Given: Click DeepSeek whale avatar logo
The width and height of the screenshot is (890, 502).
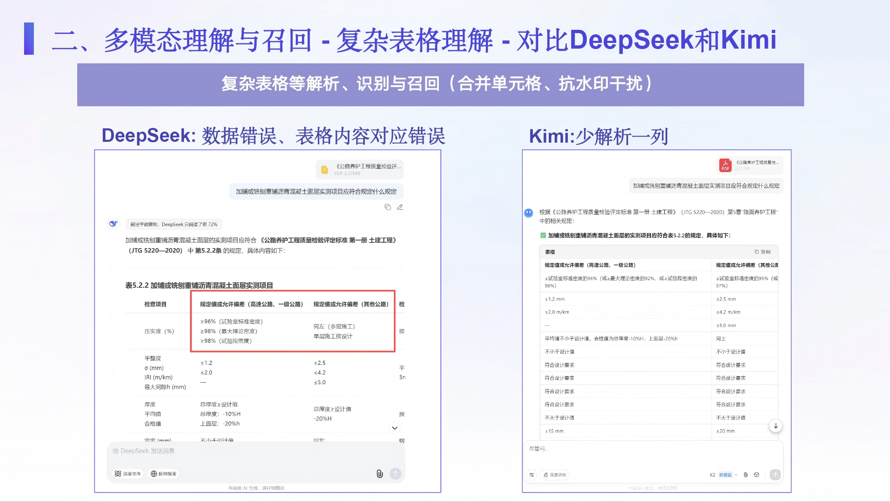Looking at the screenshot, I should (x=113, y=224).
